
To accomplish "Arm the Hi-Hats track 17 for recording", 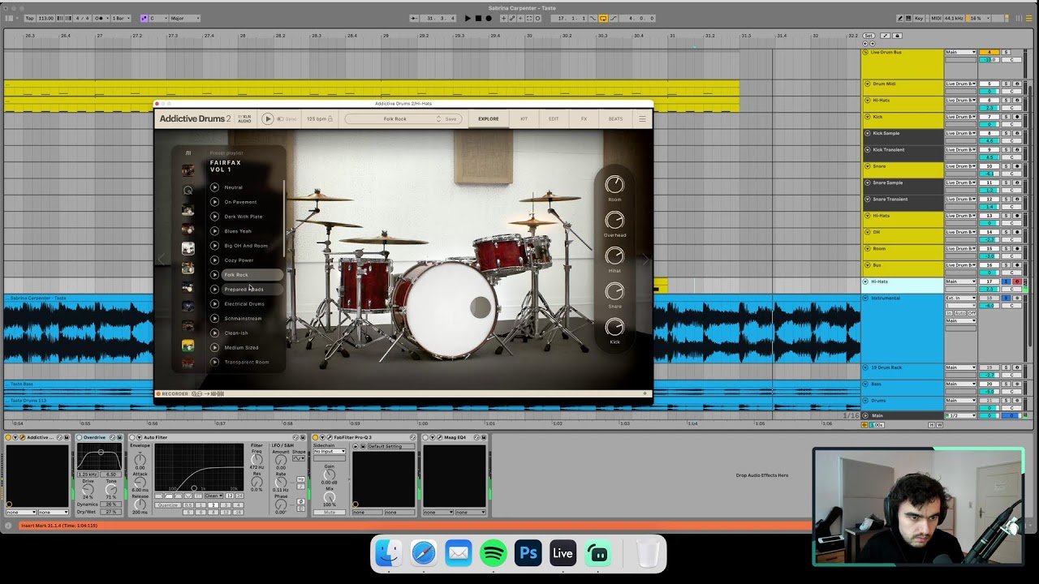I will 1017,281.
